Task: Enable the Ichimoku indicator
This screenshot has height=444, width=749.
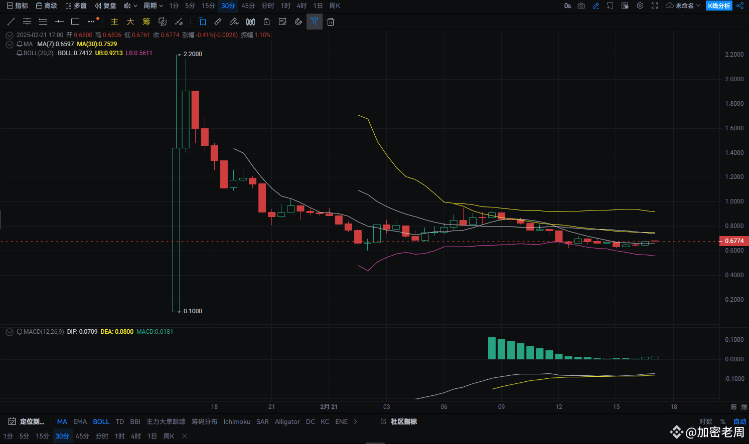Action: [237, 421]
